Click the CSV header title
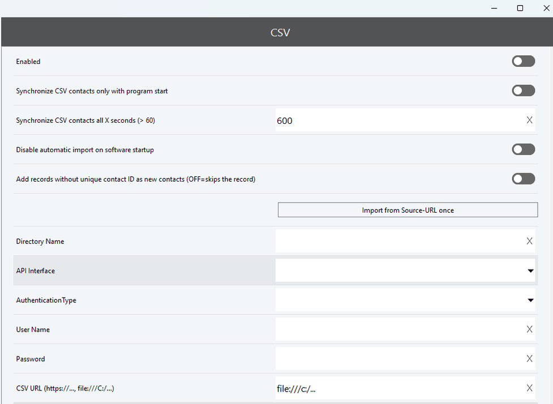Image resolution: width=553 pixels, height=404 pixels. 280,32
